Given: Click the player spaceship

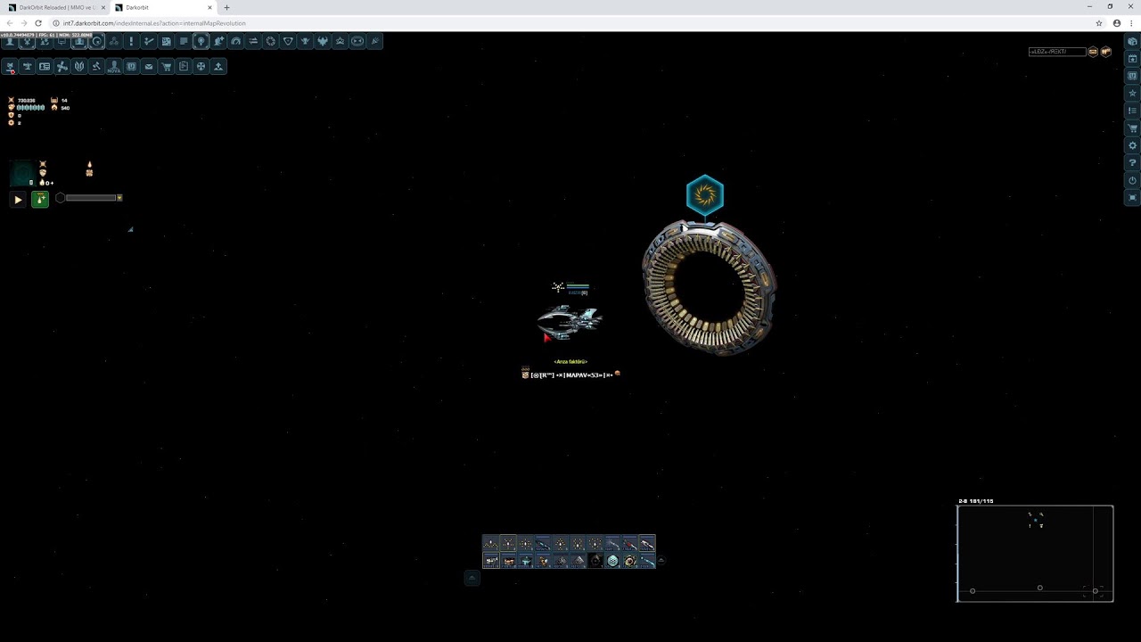Looking at the screenshot, I should pos(570,323).
